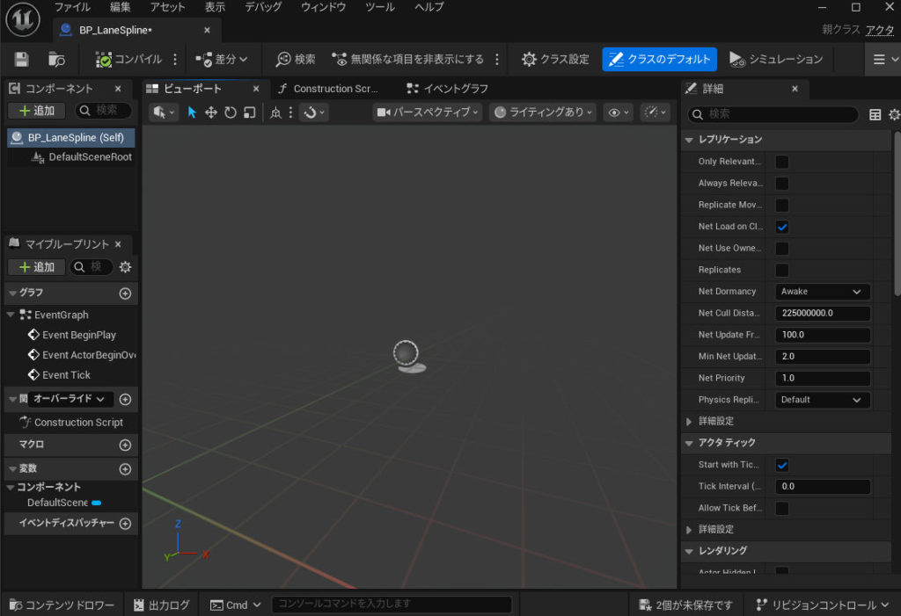Select DefaultSceneRoot in the component tree

pyautogui.click(x=89, y=157)
